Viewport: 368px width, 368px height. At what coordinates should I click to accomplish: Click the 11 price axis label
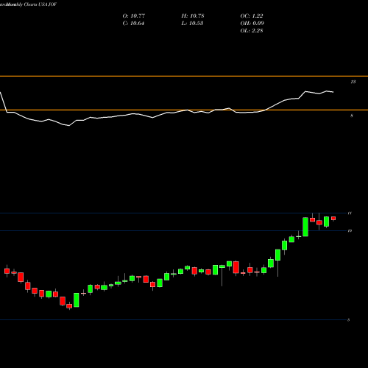point(350,213)
